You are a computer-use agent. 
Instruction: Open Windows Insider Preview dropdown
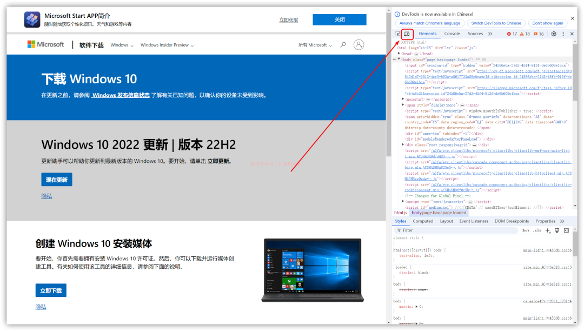pos(167,45)
